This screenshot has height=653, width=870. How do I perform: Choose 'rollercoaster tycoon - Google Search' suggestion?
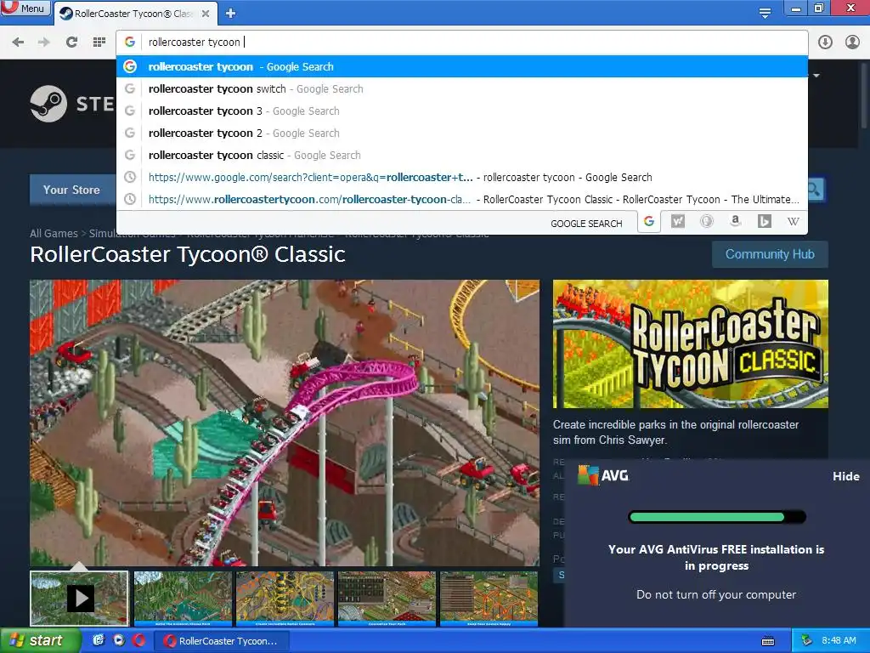[x=462, y=66]
